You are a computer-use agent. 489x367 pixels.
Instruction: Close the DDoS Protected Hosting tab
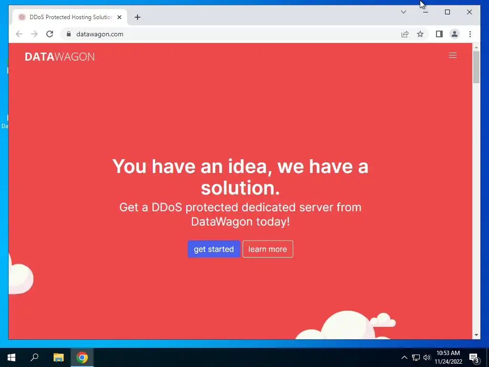[x=119, y=17]
